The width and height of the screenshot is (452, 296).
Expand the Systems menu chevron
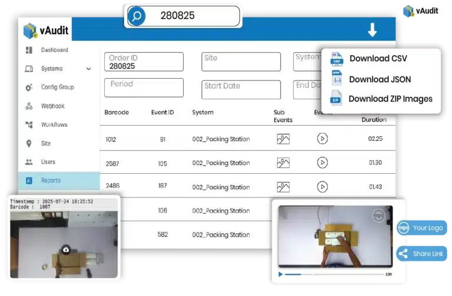88,69
